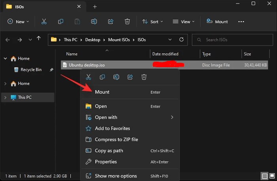
Task: Sort by the Date modified column header
Action: click(x=165, y=54)
